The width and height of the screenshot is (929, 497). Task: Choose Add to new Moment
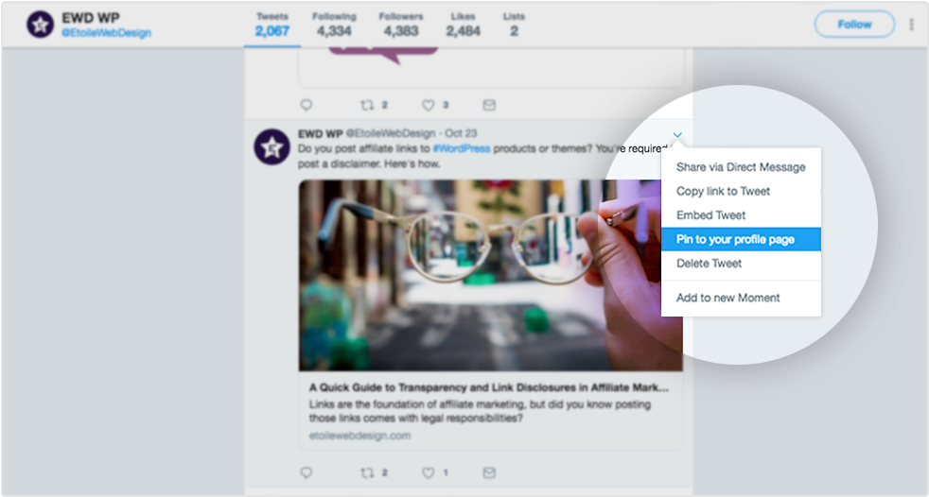[x=727, y=298]
